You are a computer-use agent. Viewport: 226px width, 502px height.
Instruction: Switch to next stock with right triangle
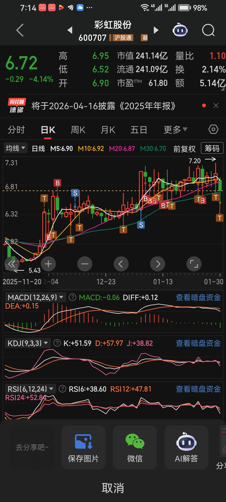pos(156,30)
